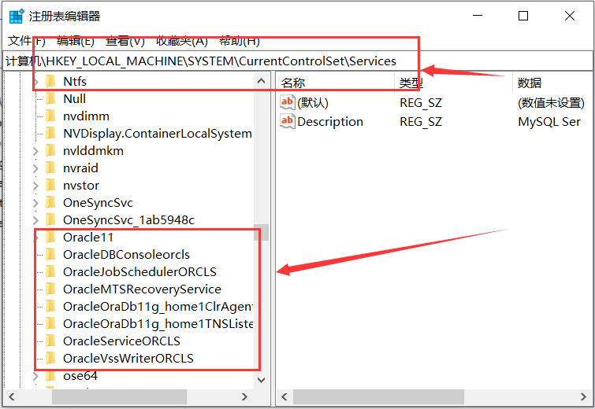Maximize the Registry Editor window
The width and height of the screenshot is (595, 409).
[x=523, y=16]
